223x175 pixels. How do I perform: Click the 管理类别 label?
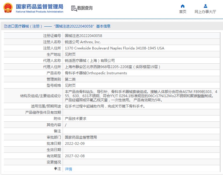54,79
